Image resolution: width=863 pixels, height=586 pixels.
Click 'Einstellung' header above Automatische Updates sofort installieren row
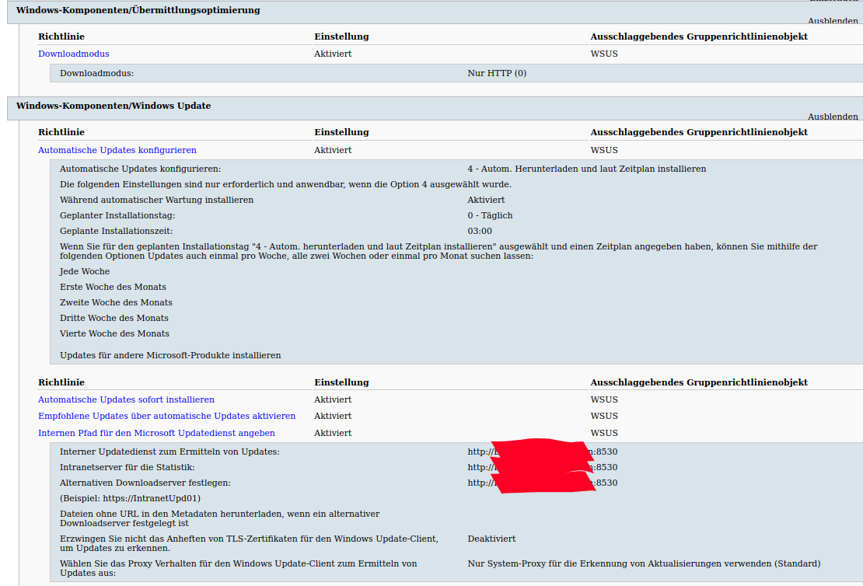point(342,382)
